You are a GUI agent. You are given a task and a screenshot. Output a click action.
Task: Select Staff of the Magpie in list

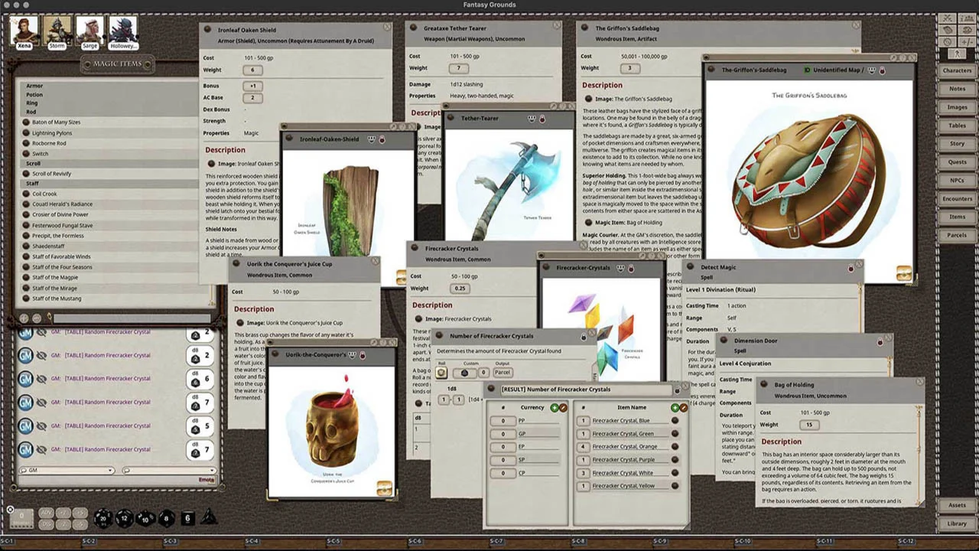tap(55, 278)
